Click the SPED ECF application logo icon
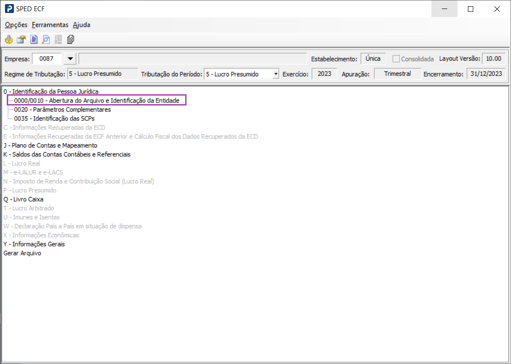 (9, 9)
